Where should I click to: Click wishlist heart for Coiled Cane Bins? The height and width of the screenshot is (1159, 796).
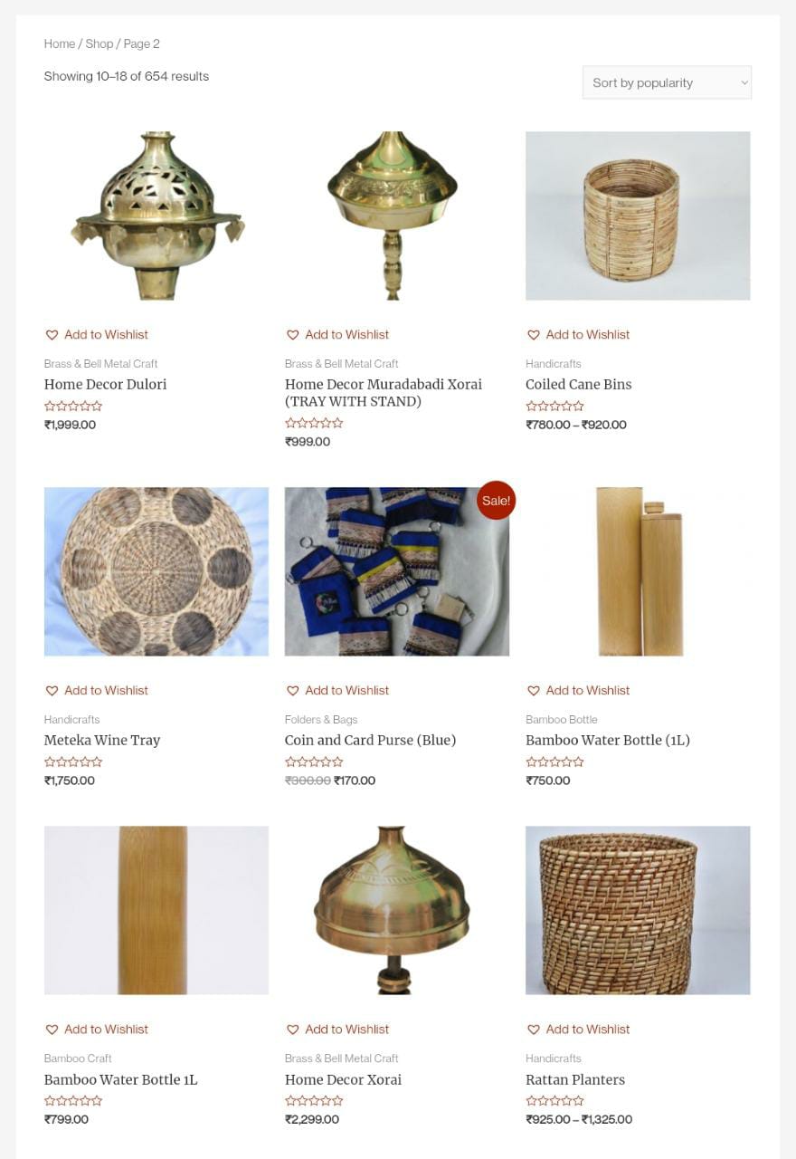pyautogui.click(x=533, y=335)
